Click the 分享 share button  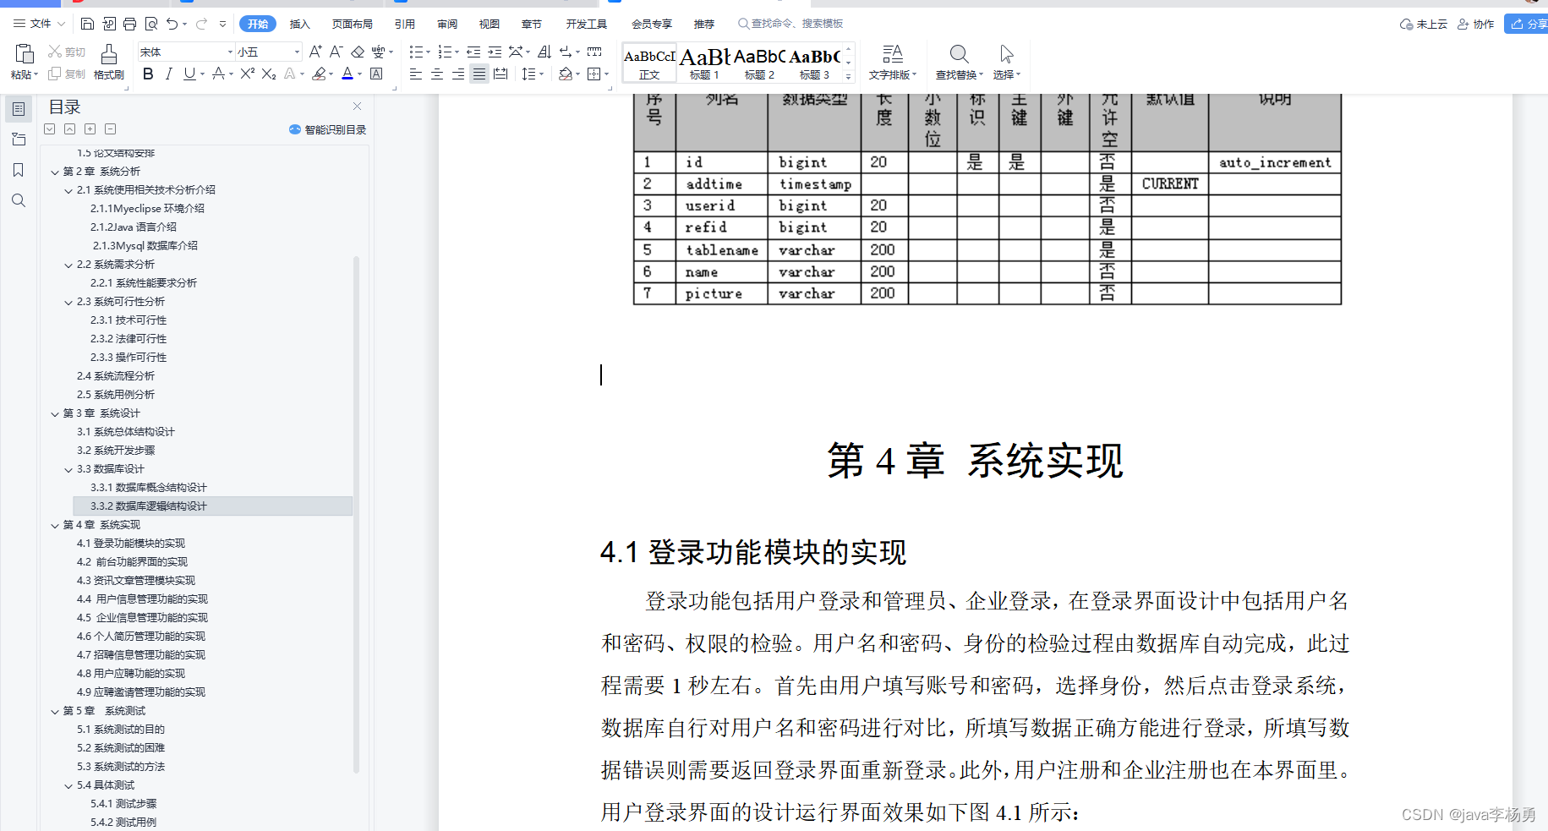pyautogui.click(x=1529, y=24)
